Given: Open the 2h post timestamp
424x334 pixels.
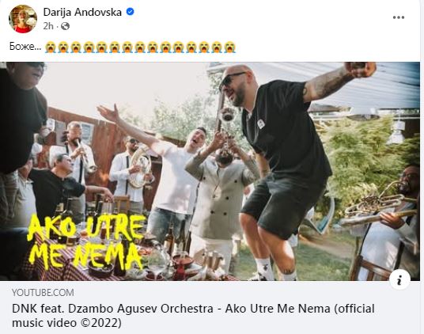Looking at the screenshot, I should coord(48,26).
